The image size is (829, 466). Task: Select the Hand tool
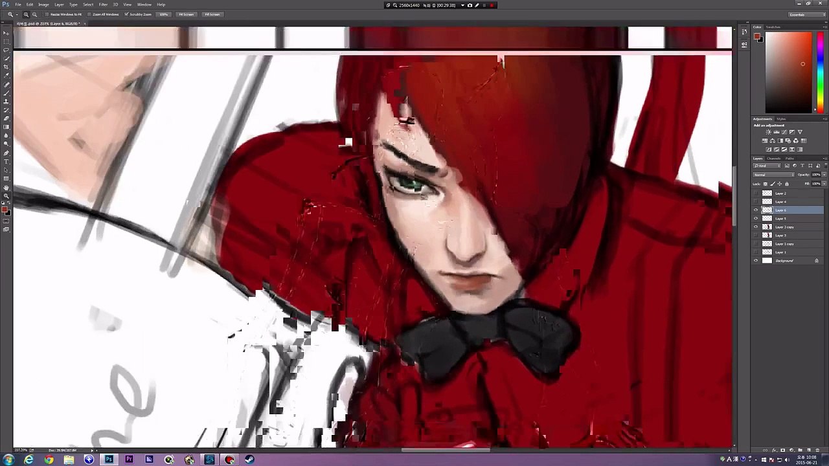(6, 188)
